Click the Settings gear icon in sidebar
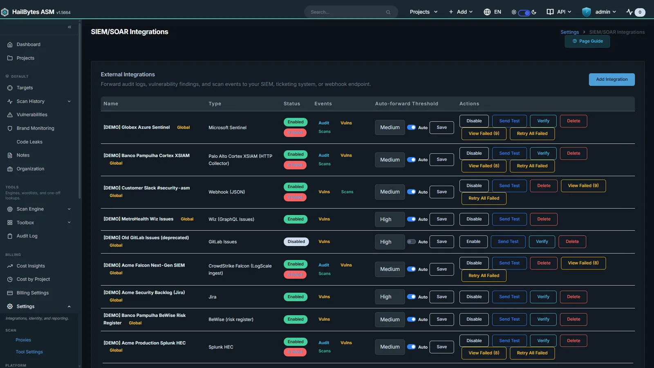 pos(10,306)
